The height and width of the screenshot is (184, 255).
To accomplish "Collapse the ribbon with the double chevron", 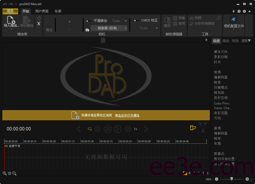I will (x=207, y=40).
